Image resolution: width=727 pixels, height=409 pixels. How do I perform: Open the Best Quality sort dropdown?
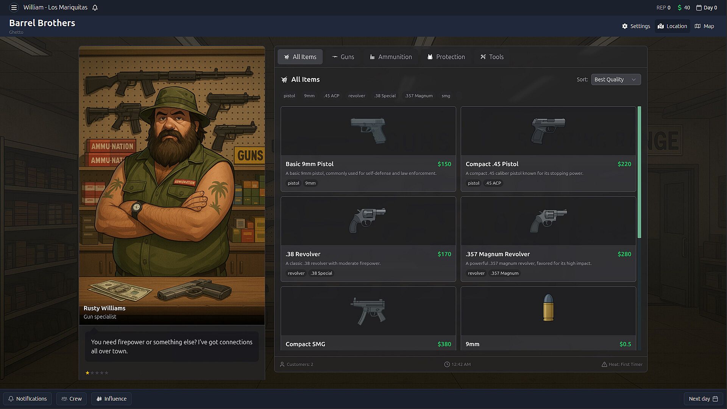point(616,80)
